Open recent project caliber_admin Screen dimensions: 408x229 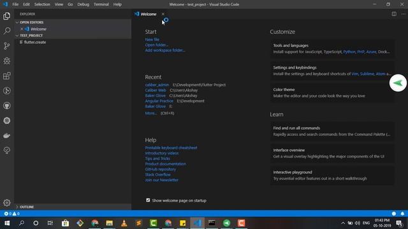(157, 85)
